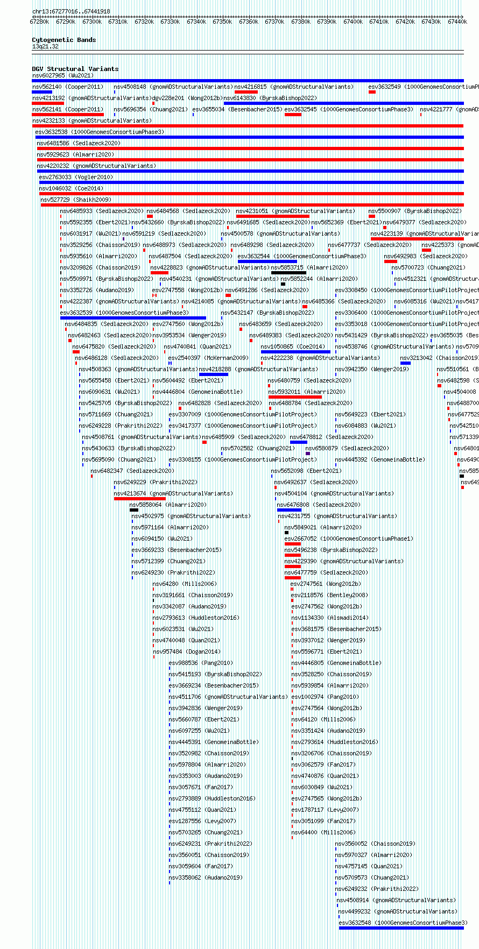Open esv3632548 1000Genomes label
This screenshot has height=949, width=479.
coord(403,923)
